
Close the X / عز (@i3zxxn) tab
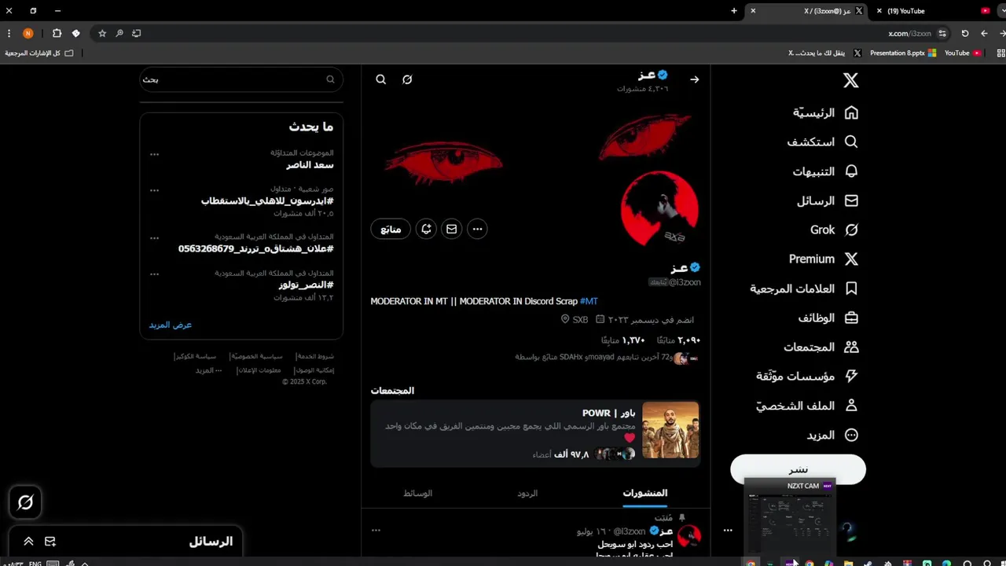coord(753,11)
